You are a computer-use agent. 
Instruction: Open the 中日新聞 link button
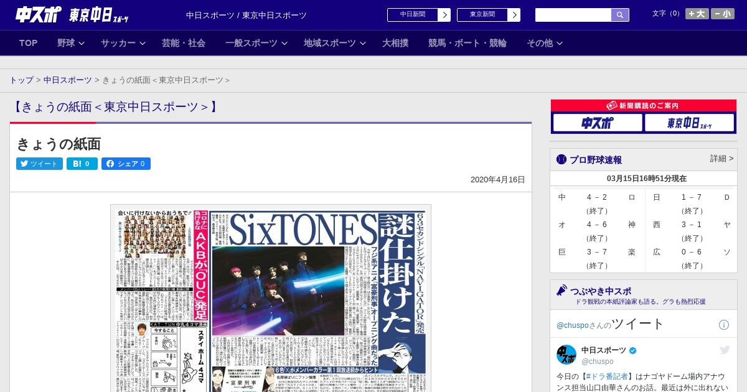(x=413, y=15)
